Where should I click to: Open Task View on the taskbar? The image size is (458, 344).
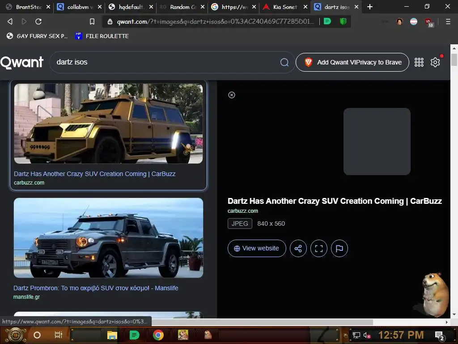59,335
